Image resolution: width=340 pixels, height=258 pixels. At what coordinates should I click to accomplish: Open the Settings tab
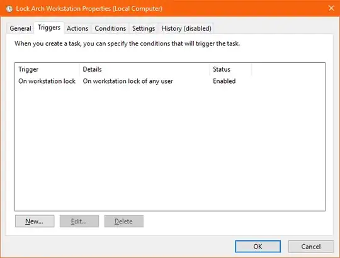[x=144, y=28]
